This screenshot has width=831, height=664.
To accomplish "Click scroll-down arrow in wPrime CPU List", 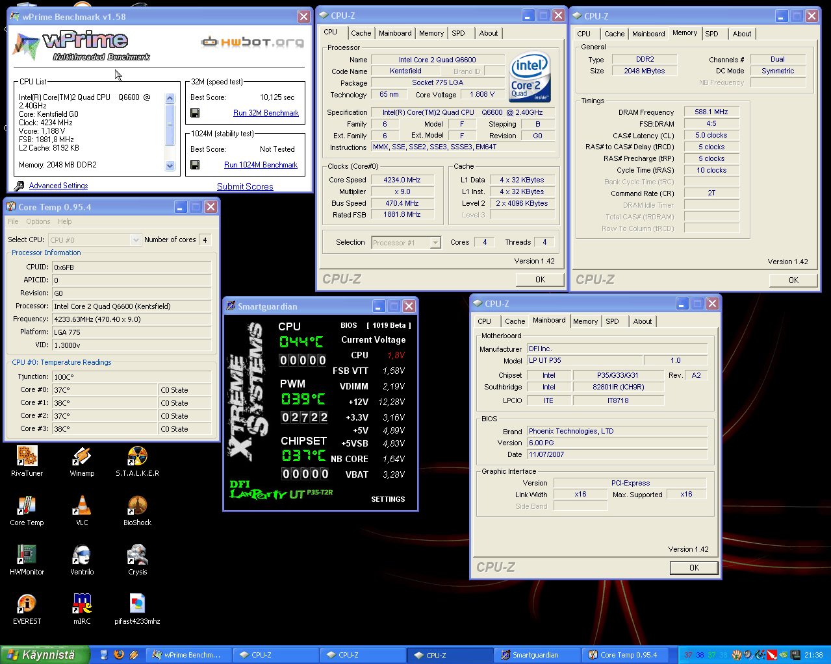I will pyautogui.click(x=170, y=166).
